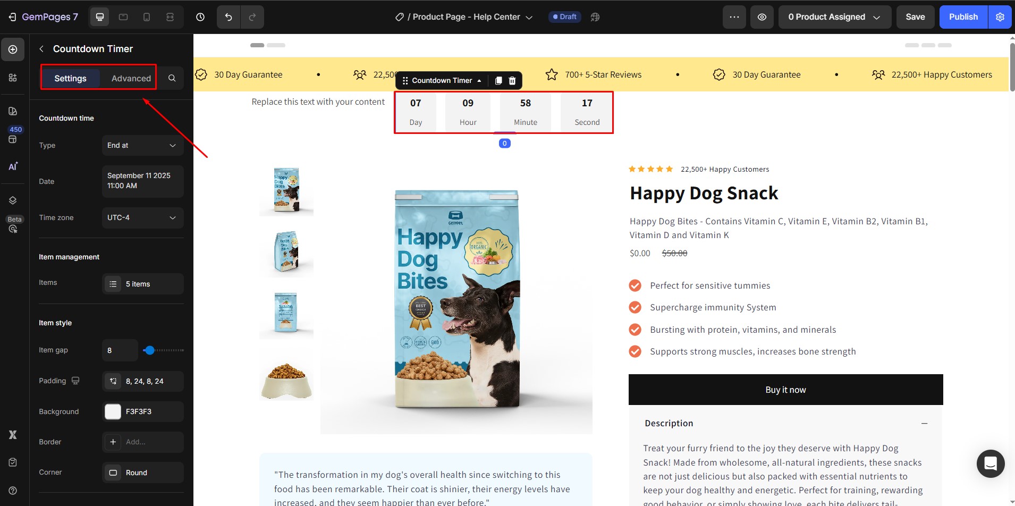Image resolution: width=1015 pixels, height=506 pixels.
Task: Open the Background F3F3F3 color swatch
Action: coord(113,412)
